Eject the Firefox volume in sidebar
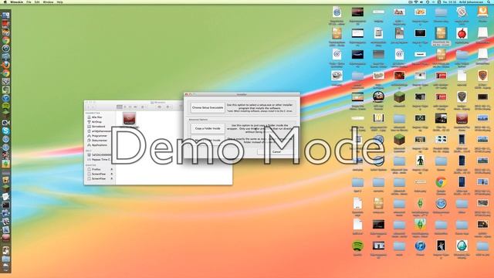Viewport: 494px width, 278px height. click(x=111, y=170)
